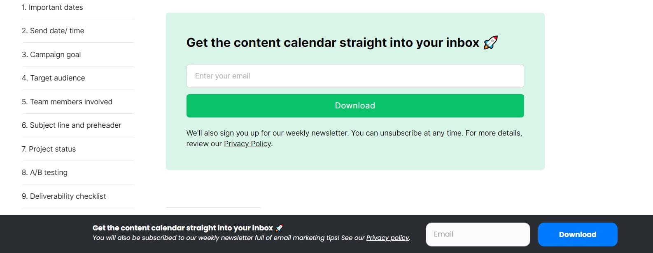The width and height of the screenshot is (653, 253).
Task: Select "A/B testing" from the contents
Action: (x=44, y=172)
